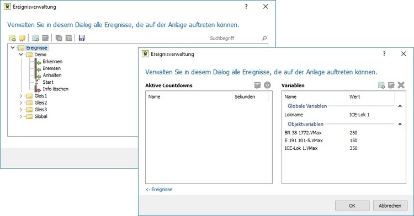Select the Gleis3 folder label
Viewport: 414px width, 216px height.
click(41, 110)
